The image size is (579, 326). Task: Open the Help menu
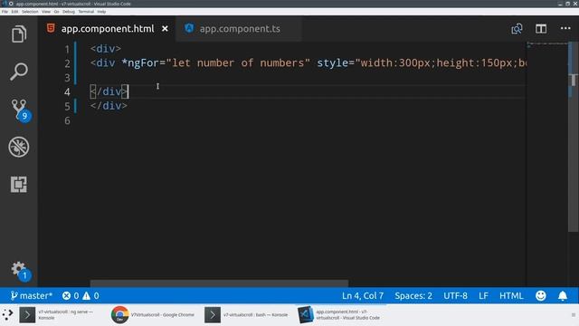pos(101,12)
